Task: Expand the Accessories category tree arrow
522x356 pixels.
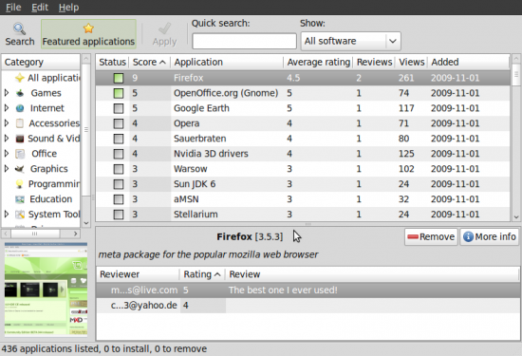Action: coord(7,123)
